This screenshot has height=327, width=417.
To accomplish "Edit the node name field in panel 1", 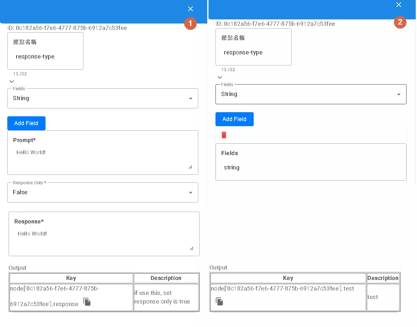I will point(45,57).
